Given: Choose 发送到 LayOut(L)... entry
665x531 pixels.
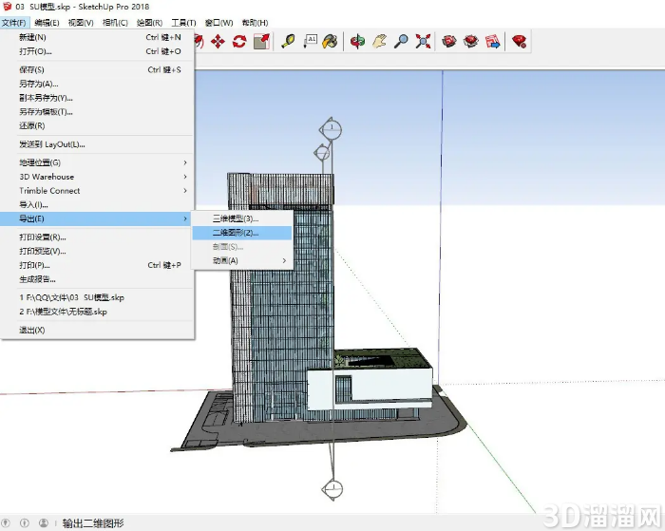Looking at the screenshot, I should (97, 144).
